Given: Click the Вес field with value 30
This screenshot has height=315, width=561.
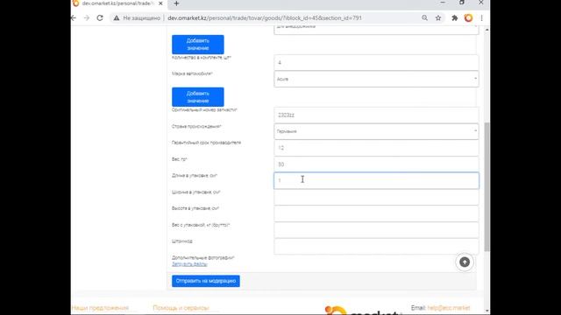Looking at the screenshot, I should pos(376,164).
